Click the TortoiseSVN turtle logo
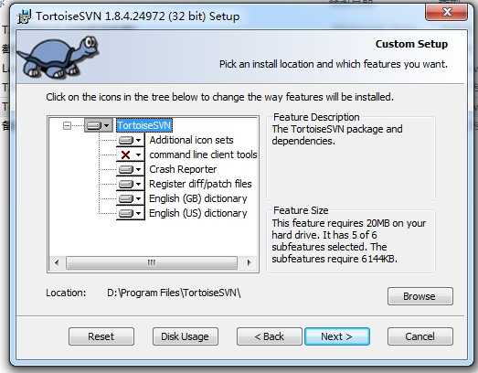This screenshot has width=478, height=373. pos(58,57)
